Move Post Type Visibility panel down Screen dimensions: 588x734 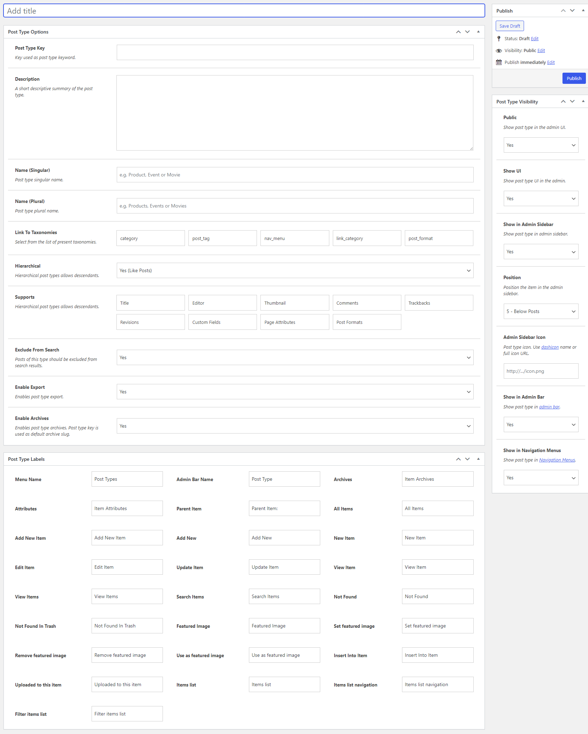click(x=572, y=101)
